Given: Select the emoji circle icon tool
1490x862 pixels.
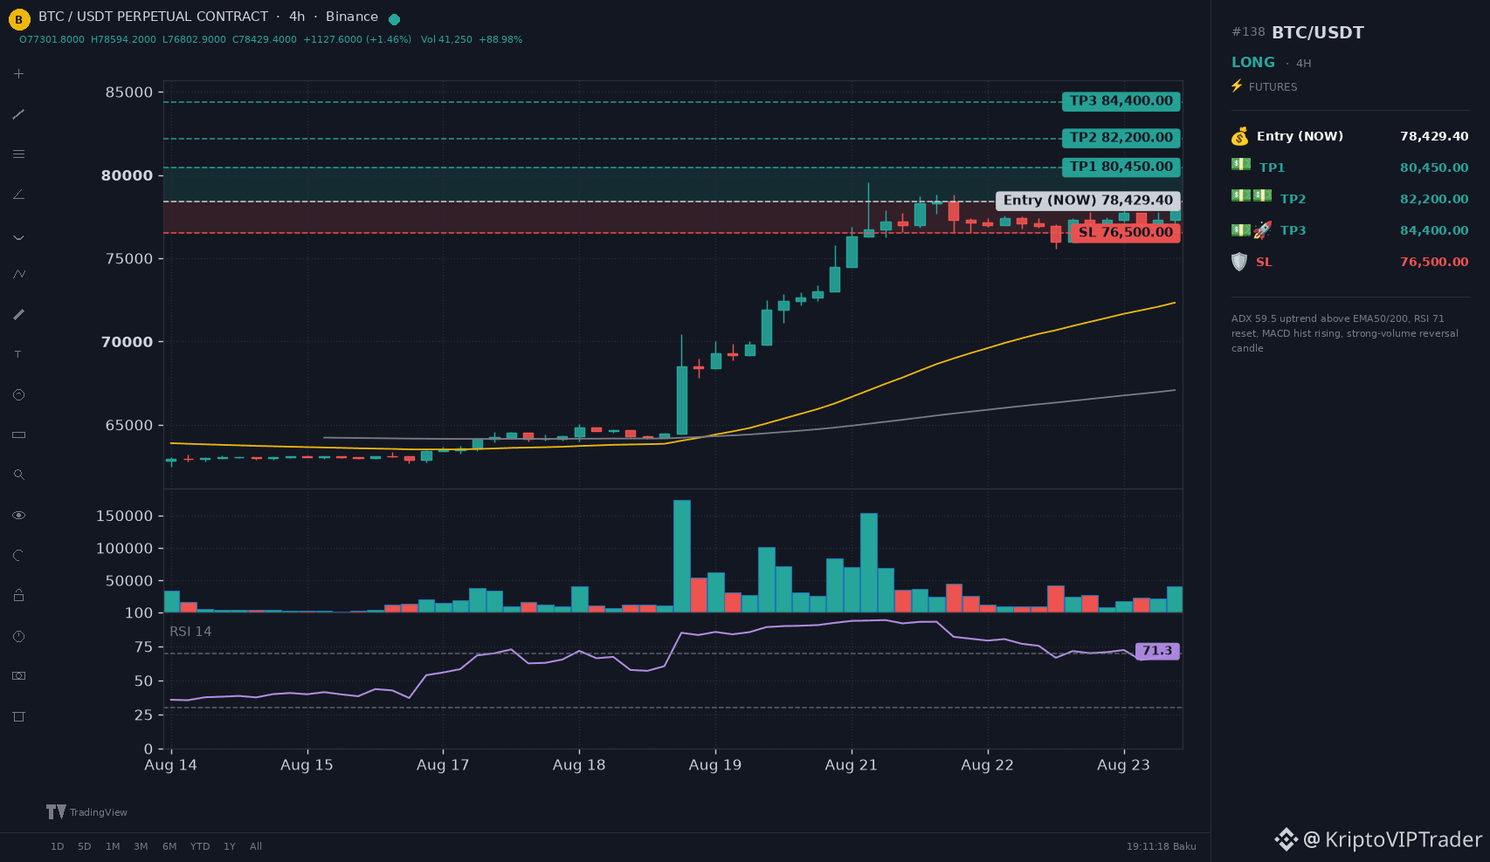Looking at the screenshot, I should click(18, 395).
